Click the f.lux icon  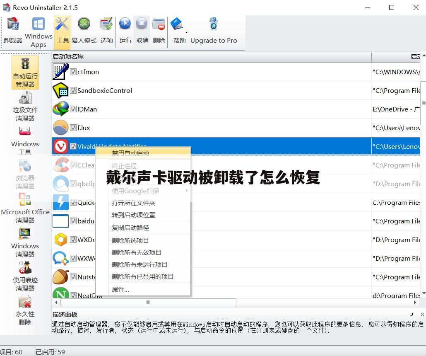pyautogui.click(x=60, y=128)
